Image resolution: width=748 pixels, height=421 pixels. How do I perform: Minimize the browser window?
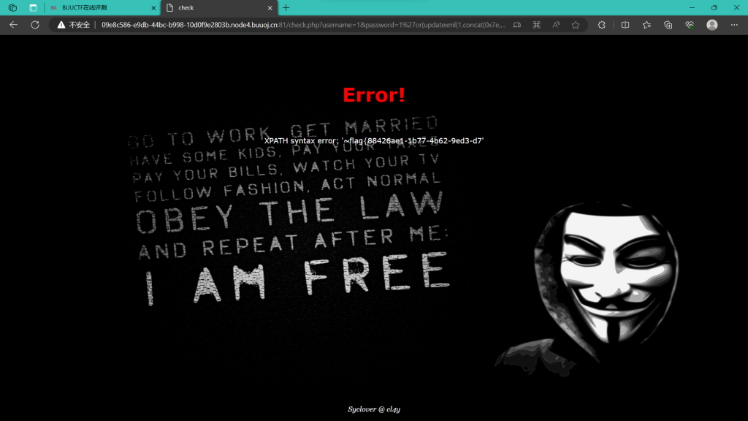tap(692, 7)
